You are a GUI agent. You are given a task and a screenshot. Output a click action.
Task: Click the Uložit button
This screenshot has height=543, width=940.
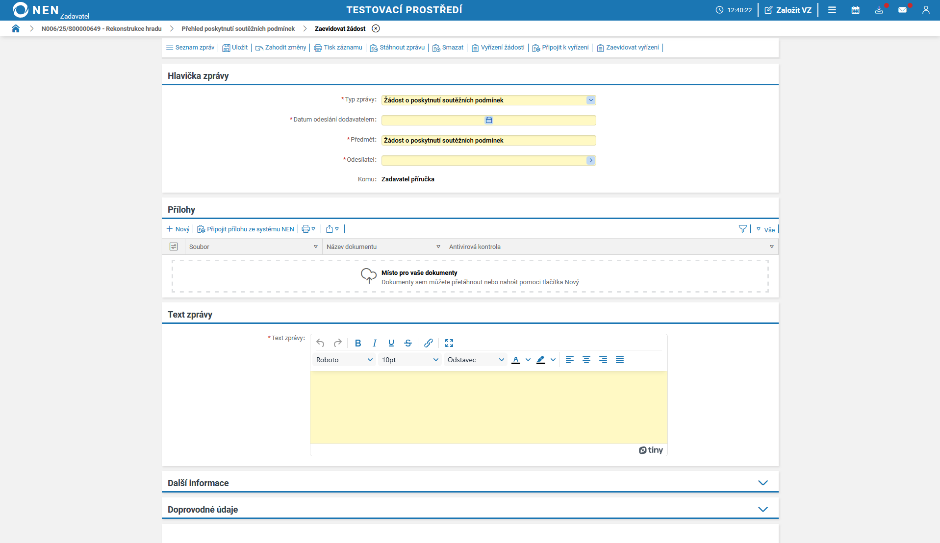(x=235, y=48)
